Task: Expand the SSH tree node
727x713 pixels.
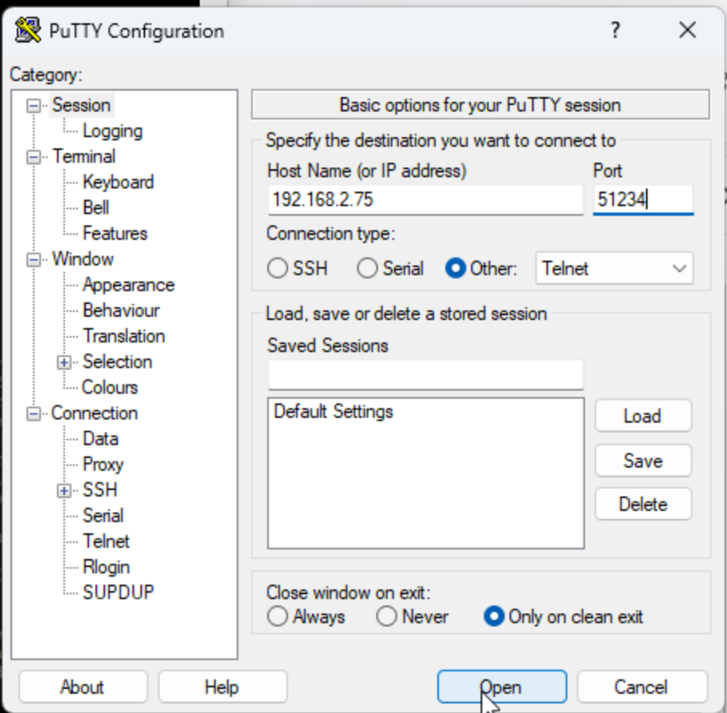Action: 64,491
